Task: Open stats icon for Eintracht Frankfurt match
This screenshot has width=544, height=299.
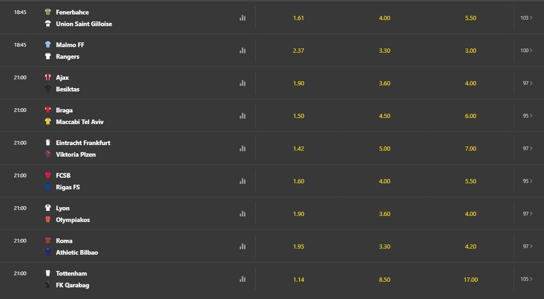Action: point(243,148)
